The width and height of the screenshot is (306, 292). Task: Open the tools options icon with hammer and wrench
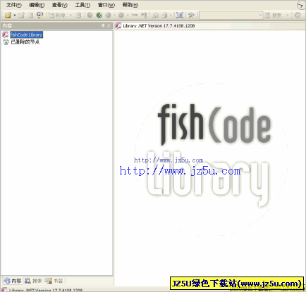click(191, 15)
